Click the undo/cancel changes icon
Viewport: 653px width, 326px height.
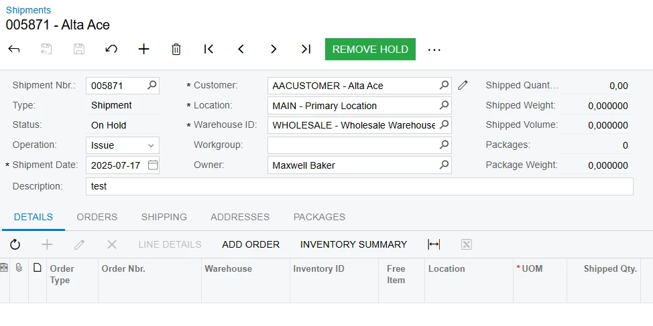click(111, 49)
